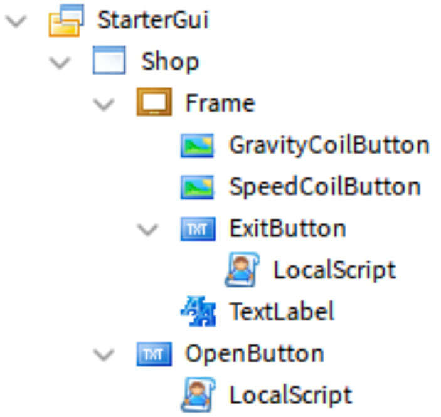Viewport: 441px width, 417px height.
Task: Click LocalScript icon under ExitButton
Action: click(x=242, y=270)
